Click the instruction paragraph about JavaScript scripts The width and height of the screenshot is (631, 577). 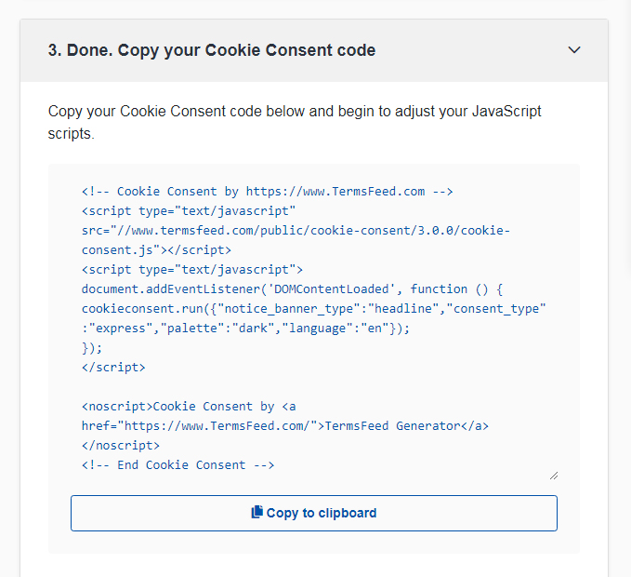[295, 122]
